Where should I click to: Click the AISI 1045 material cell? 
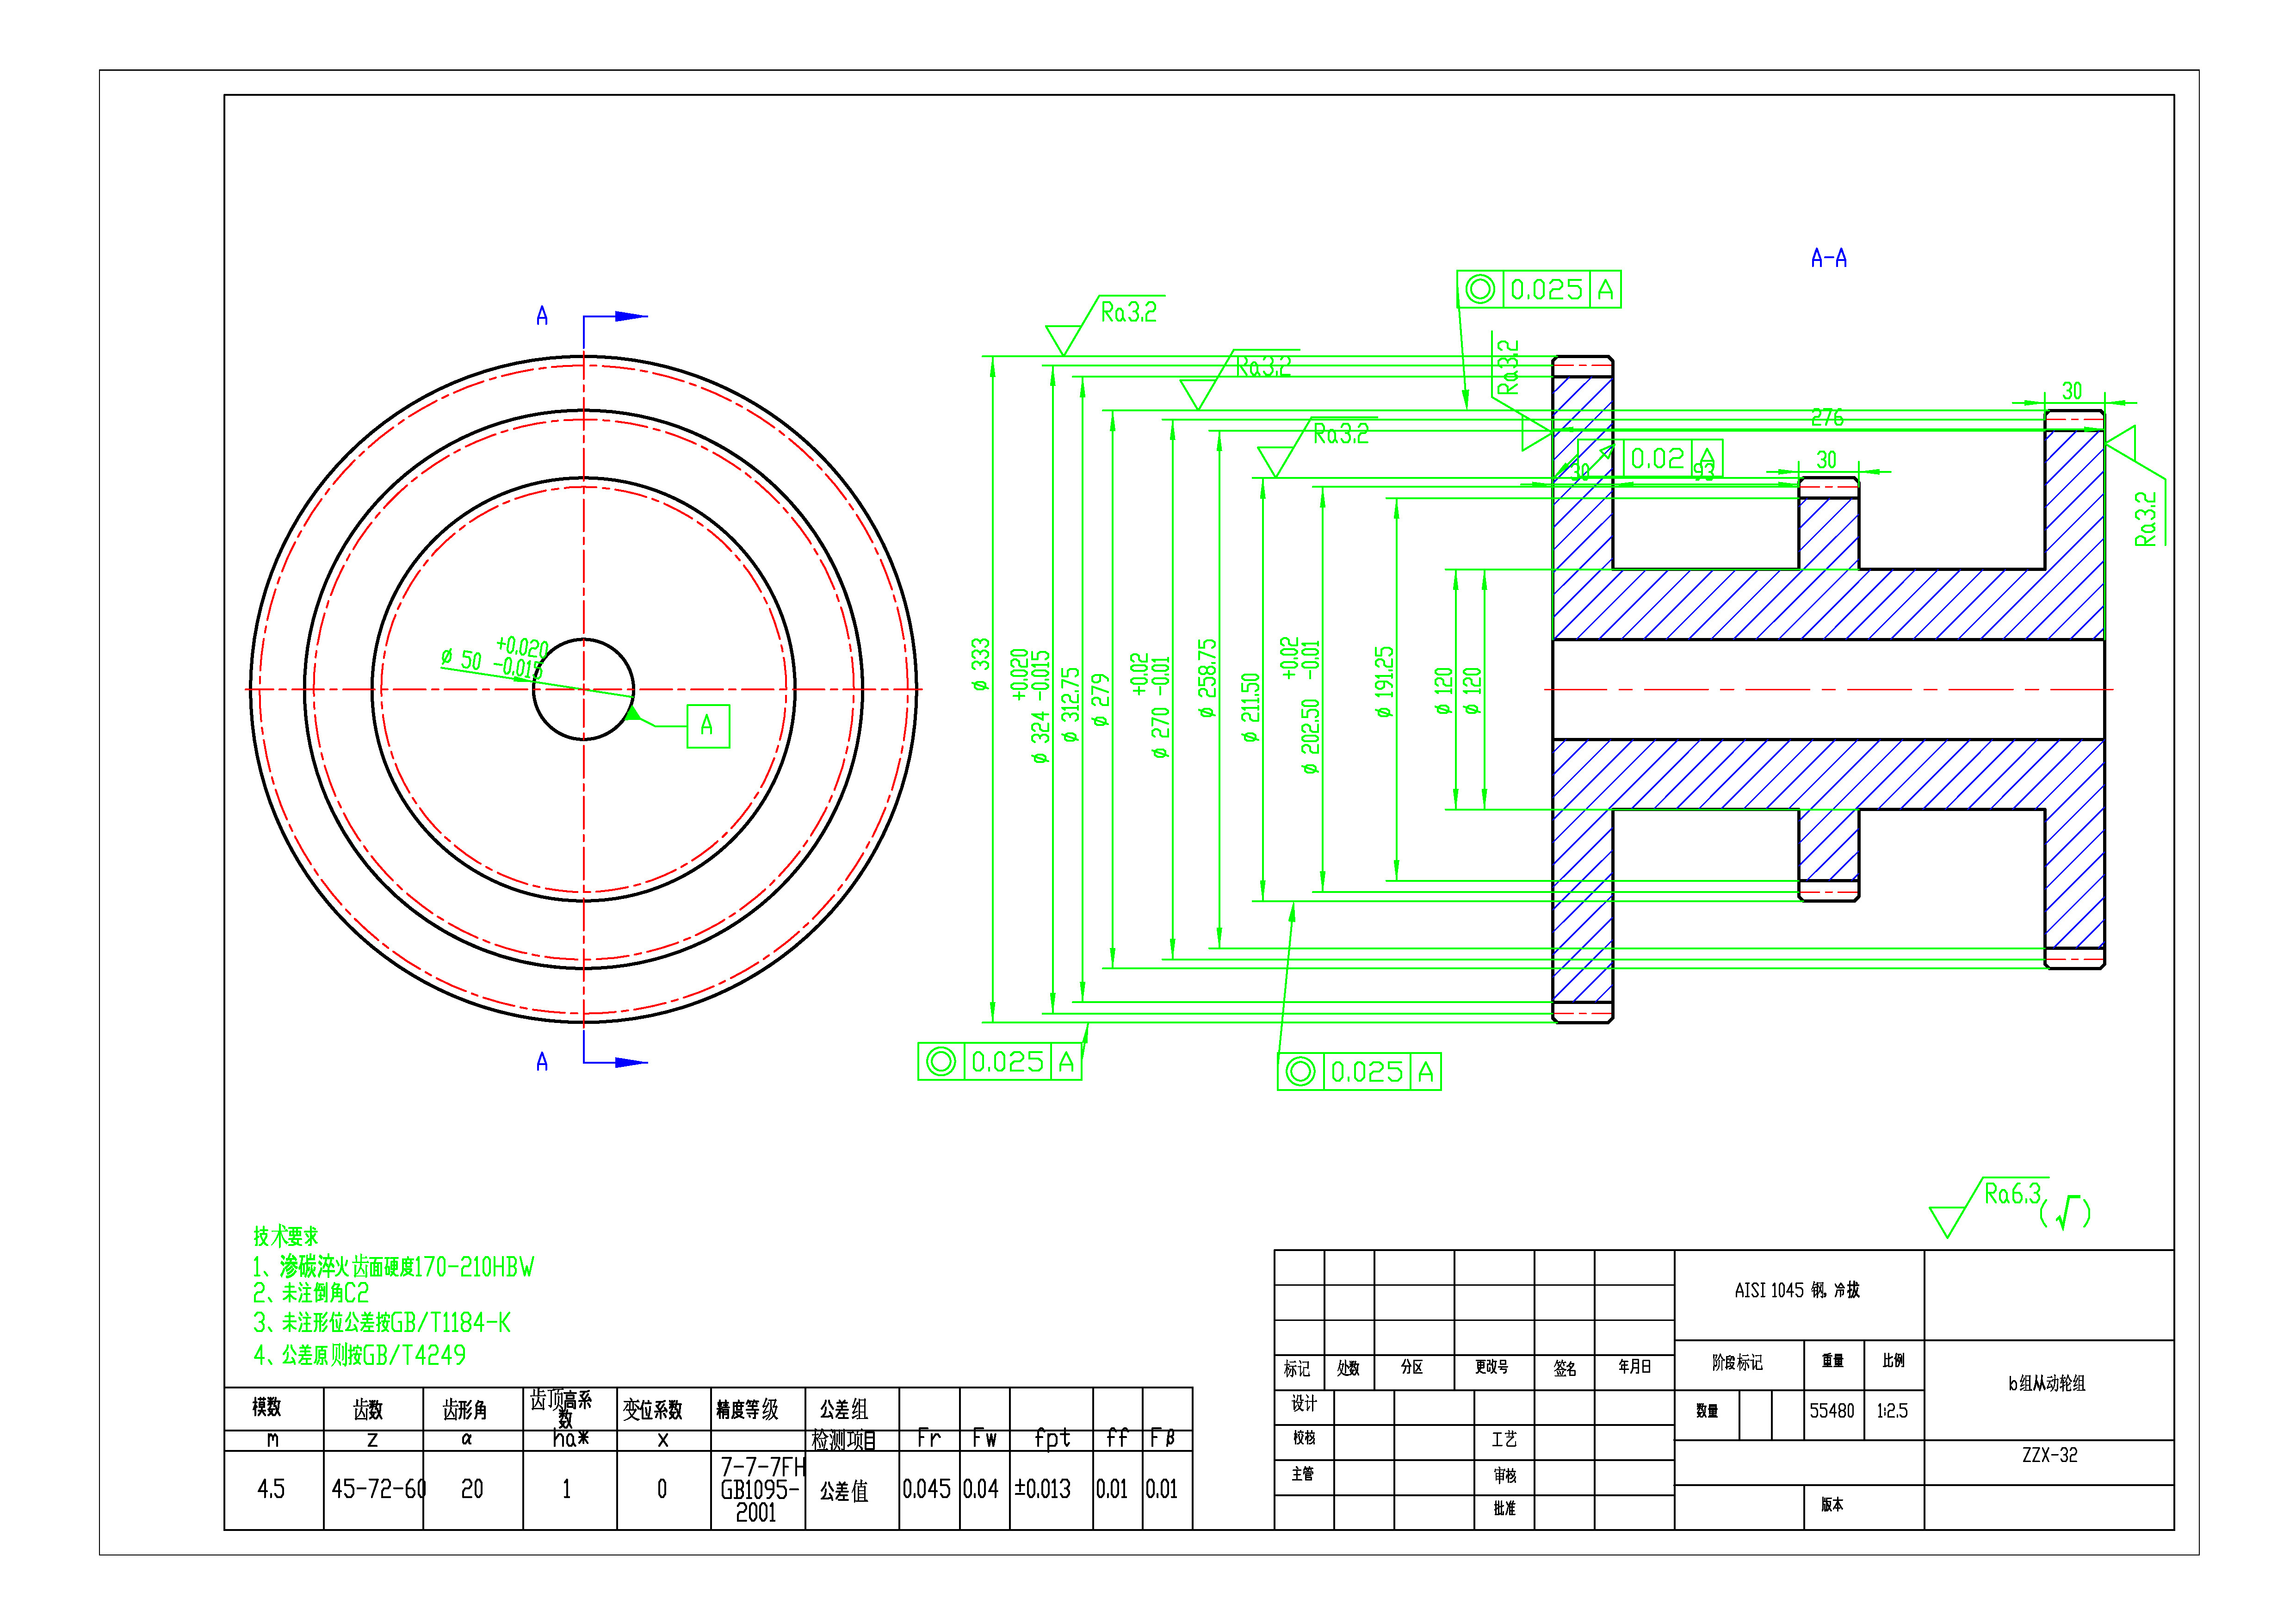(1797, 1291)
